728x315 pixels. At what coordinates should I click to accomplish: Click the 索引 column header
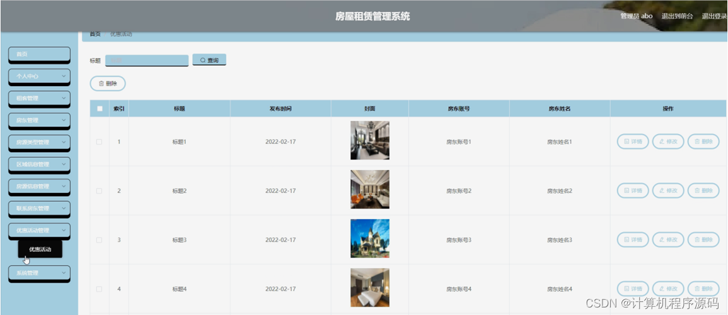[x=119, y=109]
